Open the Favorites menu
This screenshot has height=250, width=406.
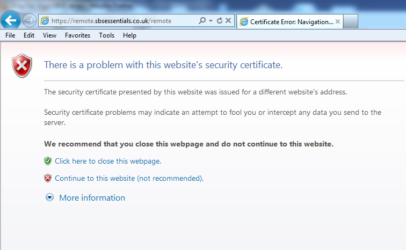tap(77, 35)
